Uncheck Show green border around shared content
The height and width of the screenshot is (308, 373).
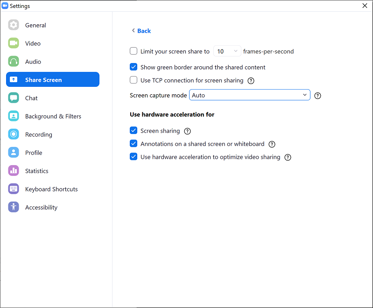pos(134,67)
